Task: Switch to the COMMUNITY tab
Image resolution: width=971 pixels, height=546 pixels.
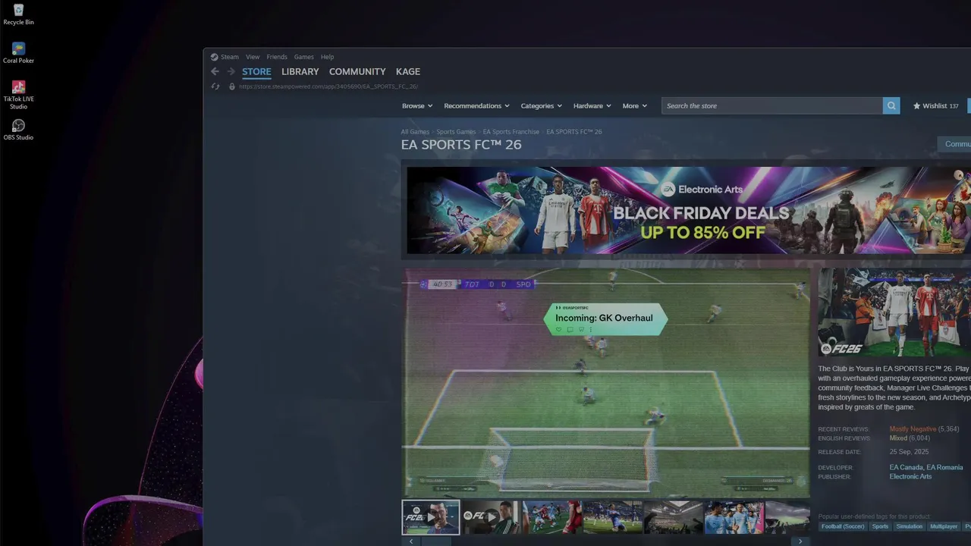Action: pos(357,71)
